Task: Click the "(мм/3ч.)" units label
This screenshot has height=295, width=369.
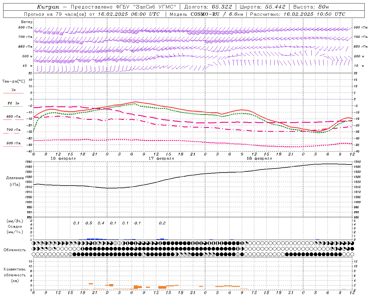Action: (x=15, y=221)
